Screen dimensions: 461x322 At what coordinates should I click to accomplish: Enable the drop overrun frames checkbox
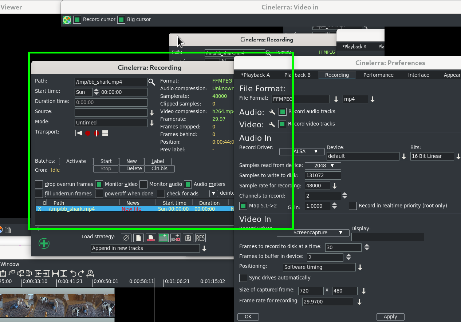pos(39,184)
